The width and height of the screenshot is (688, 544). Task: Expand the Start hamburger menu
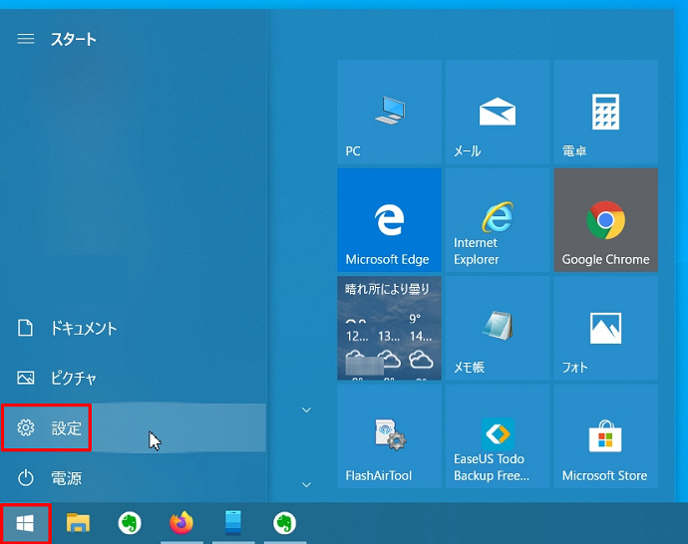coord(26,39)
